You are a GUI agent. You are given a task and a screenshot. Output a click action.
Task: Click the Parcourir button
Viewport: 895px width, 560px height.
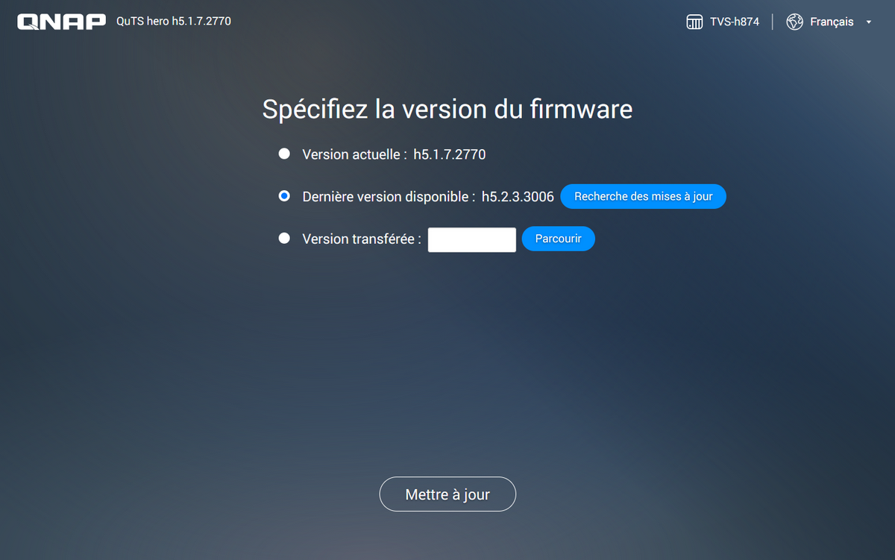point(558,239)
